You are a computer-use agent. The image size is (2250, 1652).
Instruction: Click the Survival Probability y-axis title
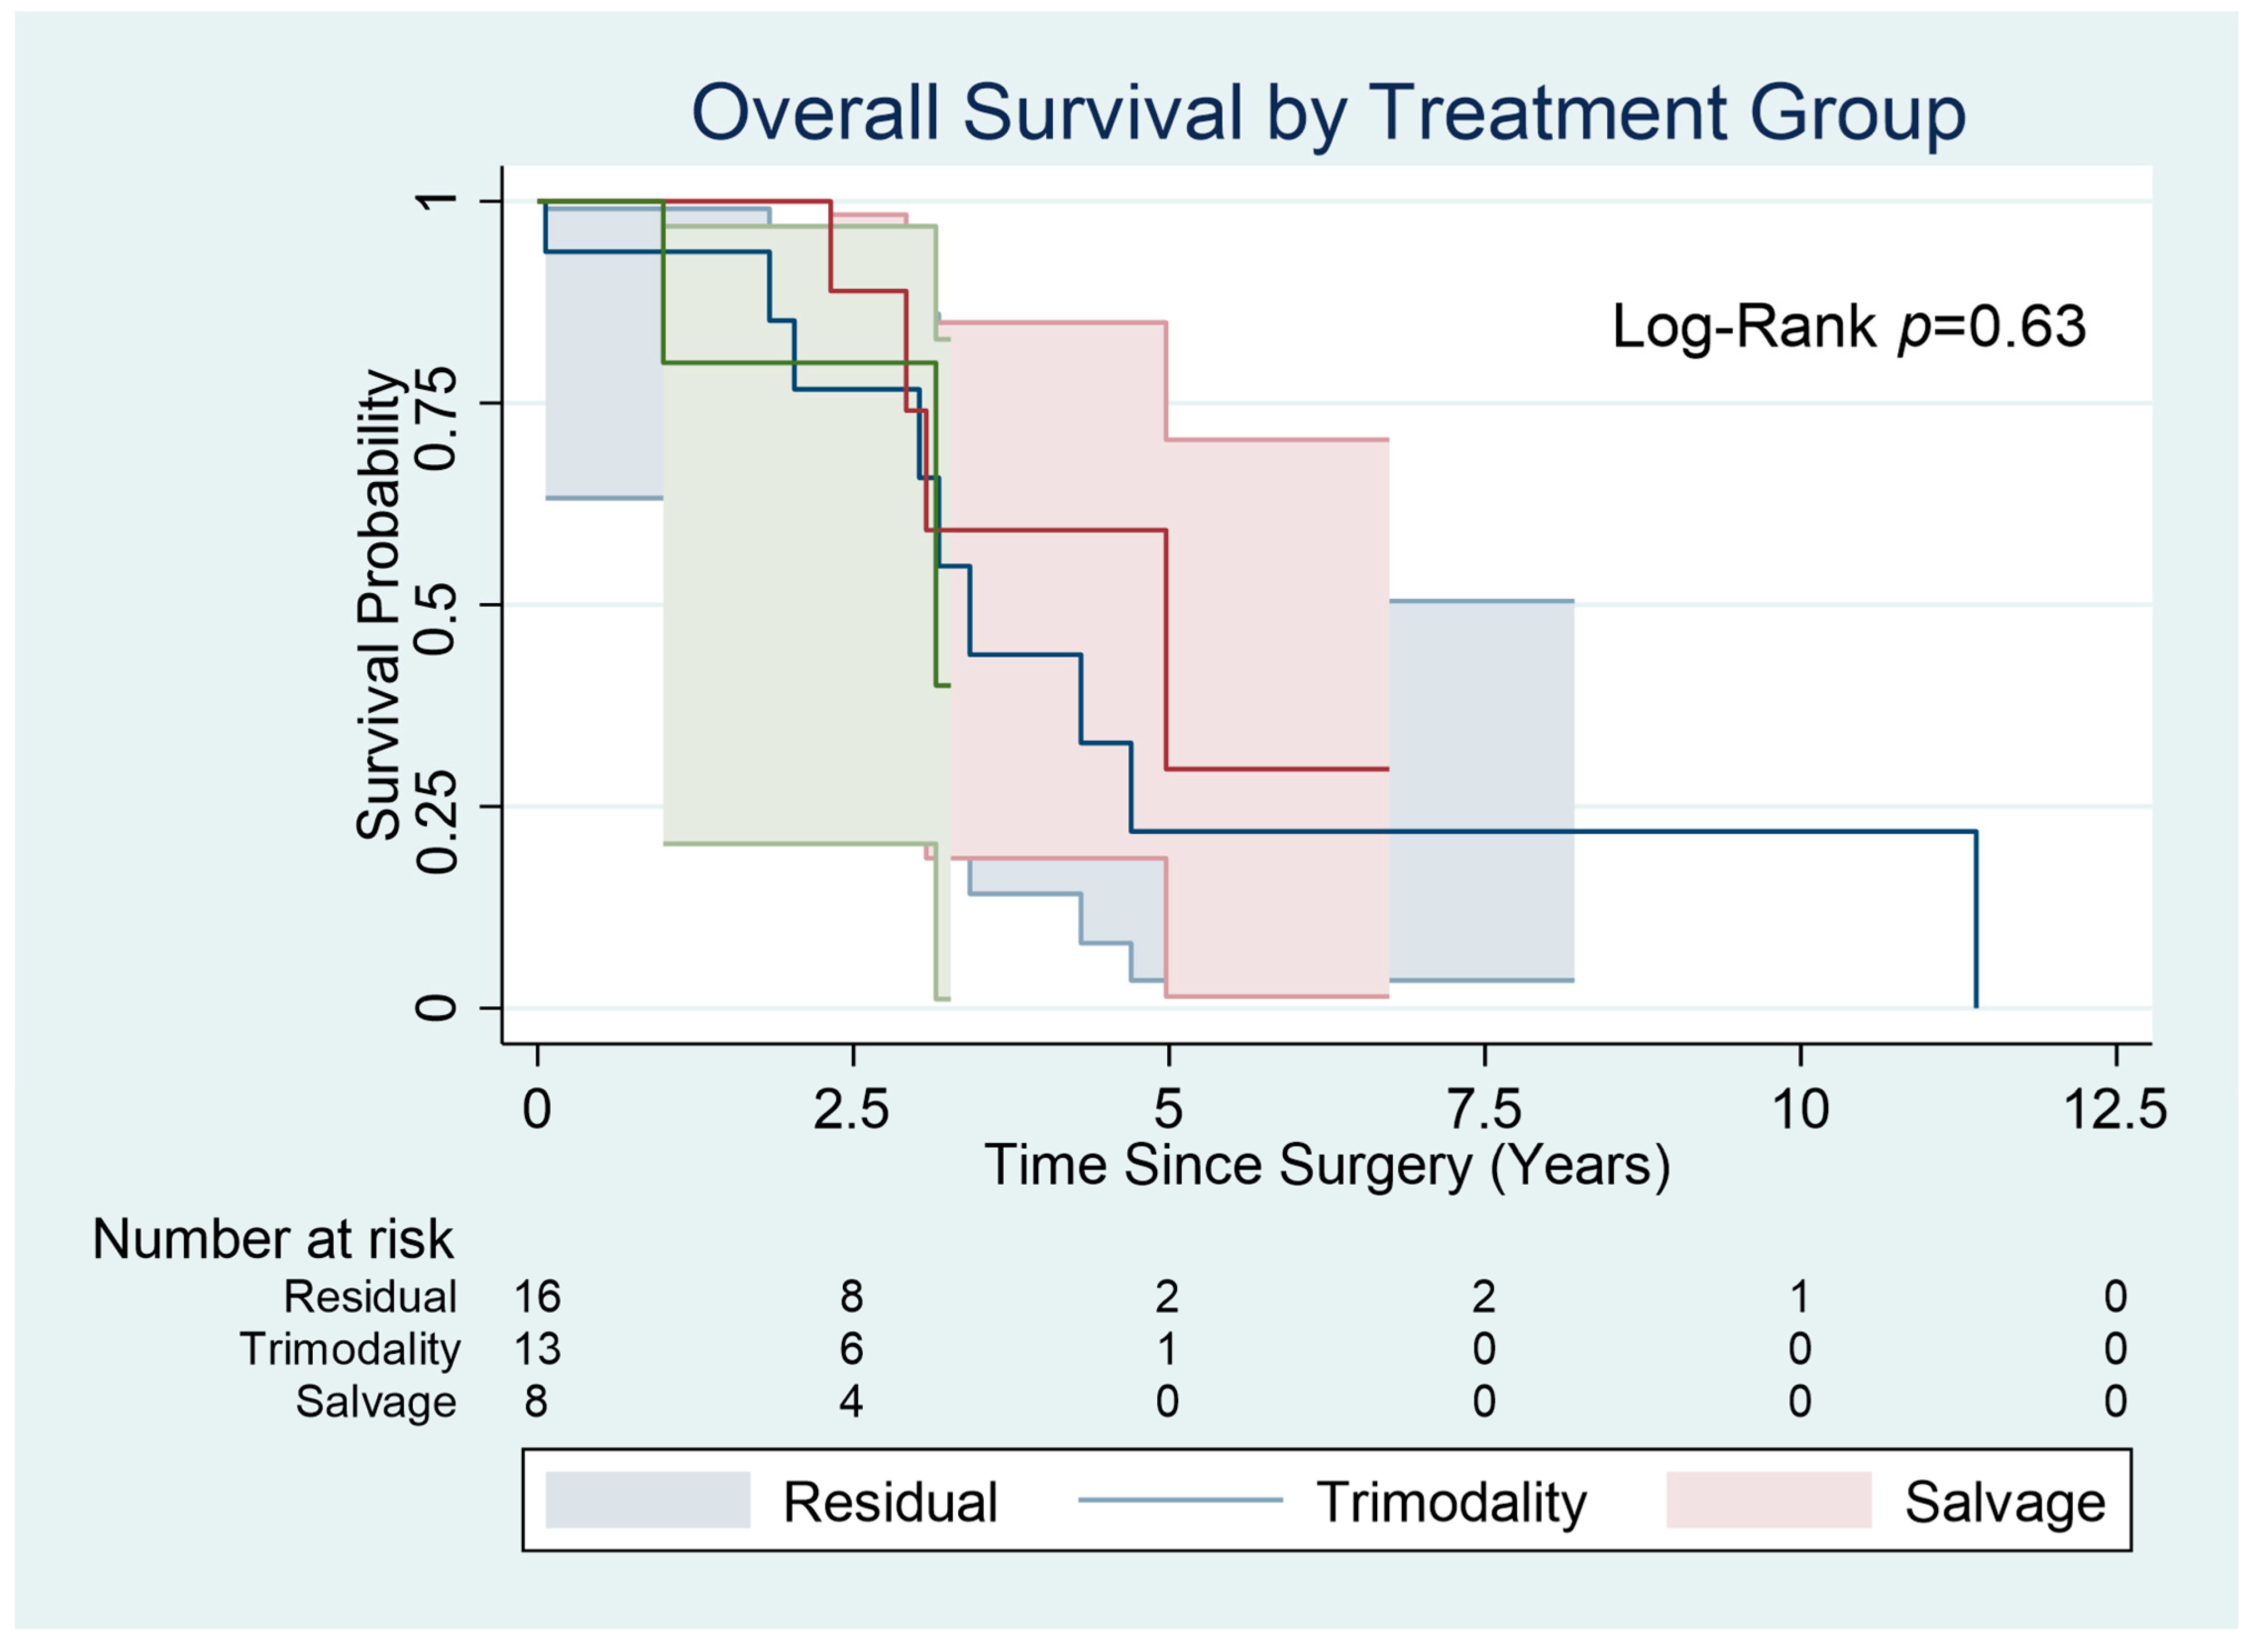pos(381,605)
